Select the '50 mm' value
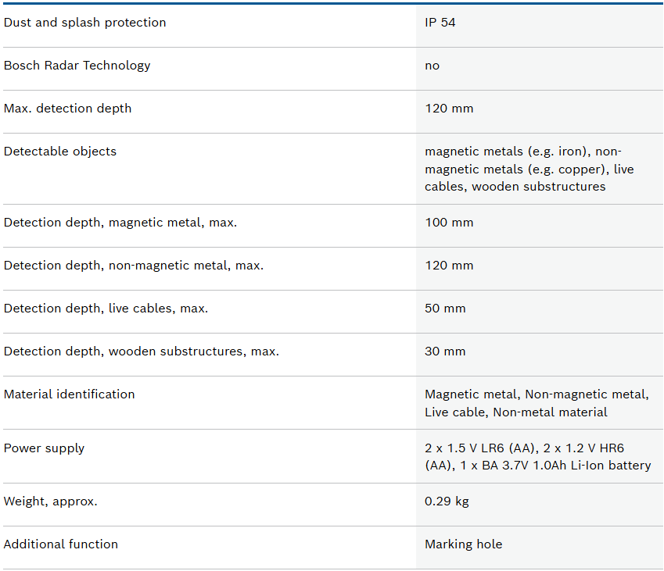This screenshot has width=664, height=571. pyautogui.click(x=445, y=309)
